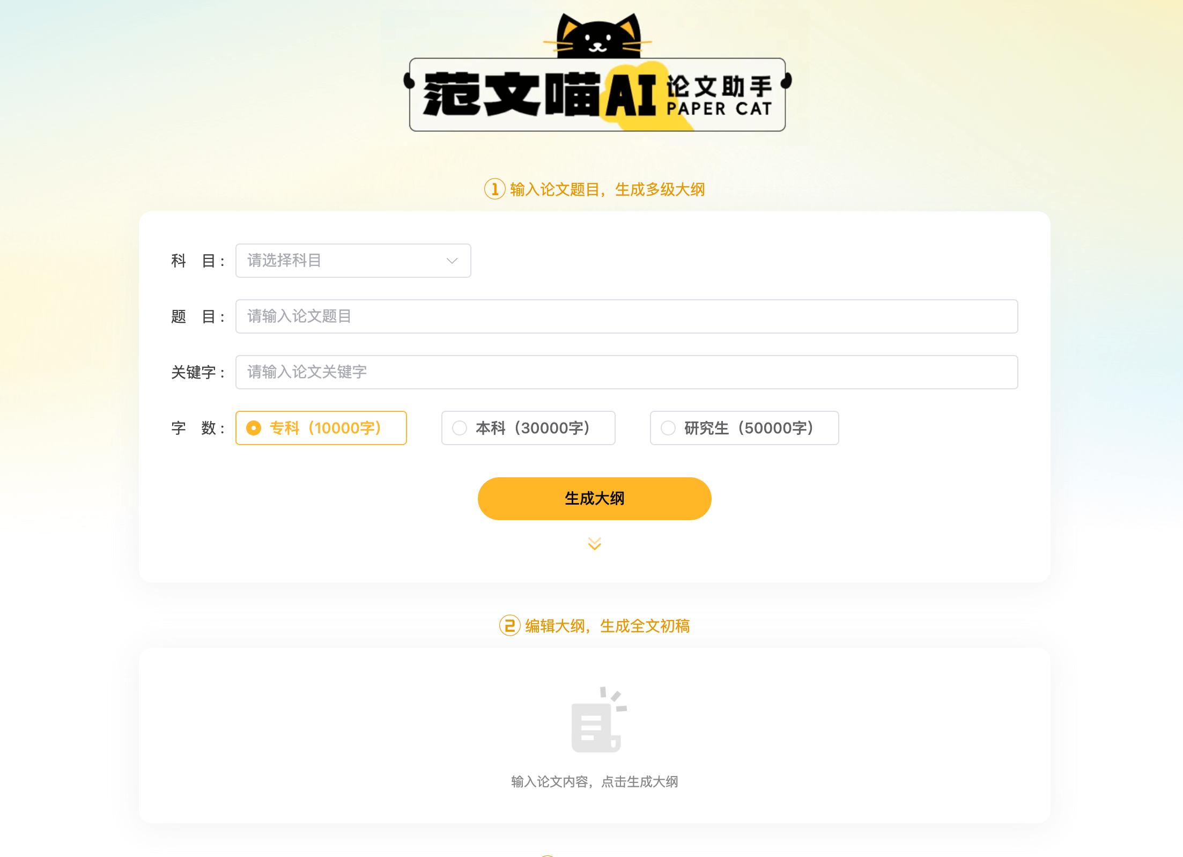Click the black cat logo icon
Screen dimensions: 1183x857
pyautogui.click(x=598, y=35)
